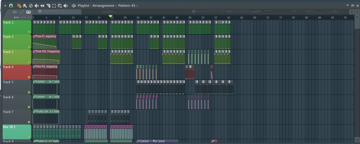This screenshot has width=360, height=144.
Task: Select the Track 6 header
Action: 17,102
